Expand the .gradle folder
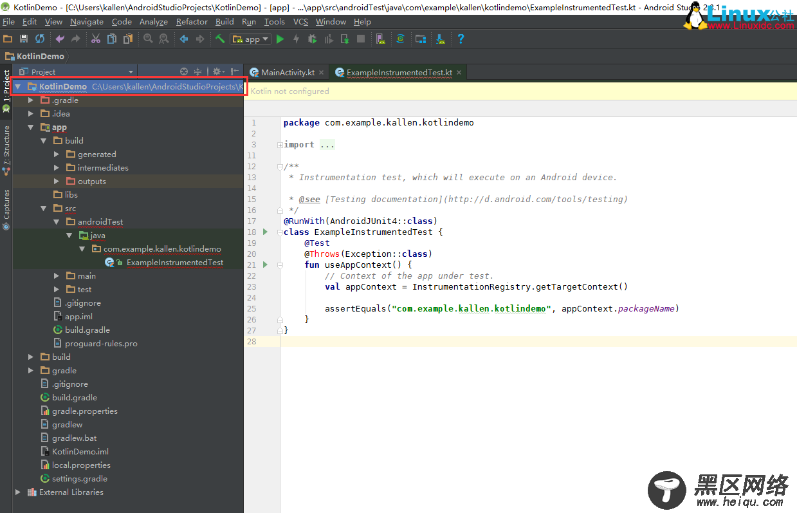Screen dimensions: 797x513 tap(31, 100)
